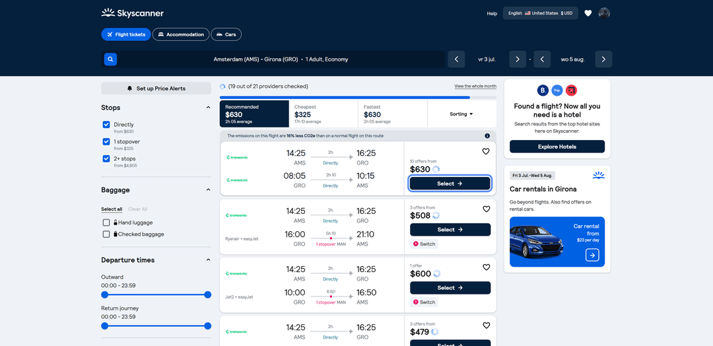Save the $479 flight with heart icon
The image size is (713, 346).
point(486,326)
